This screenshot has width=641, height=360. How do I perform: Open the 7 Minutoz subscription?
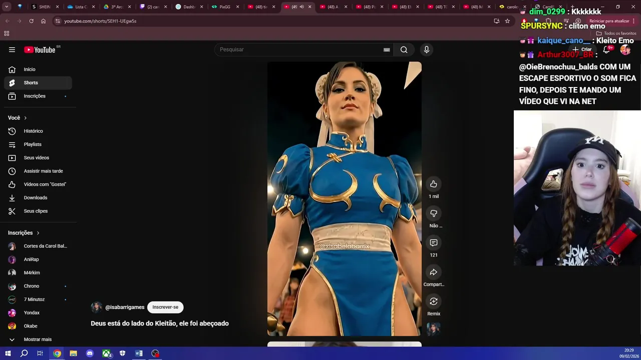38,299
